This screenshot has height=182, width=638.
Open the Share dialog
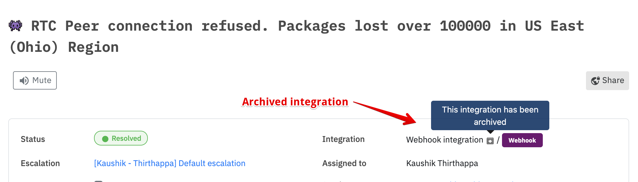coord(607,81)
